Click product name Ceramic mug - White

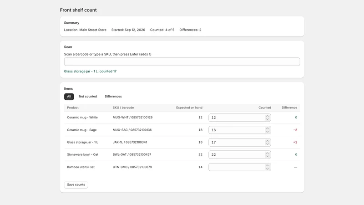point(82,118)
